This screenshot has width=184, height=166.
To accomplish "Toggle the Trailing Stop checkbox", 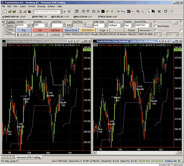I will [155, 30].
